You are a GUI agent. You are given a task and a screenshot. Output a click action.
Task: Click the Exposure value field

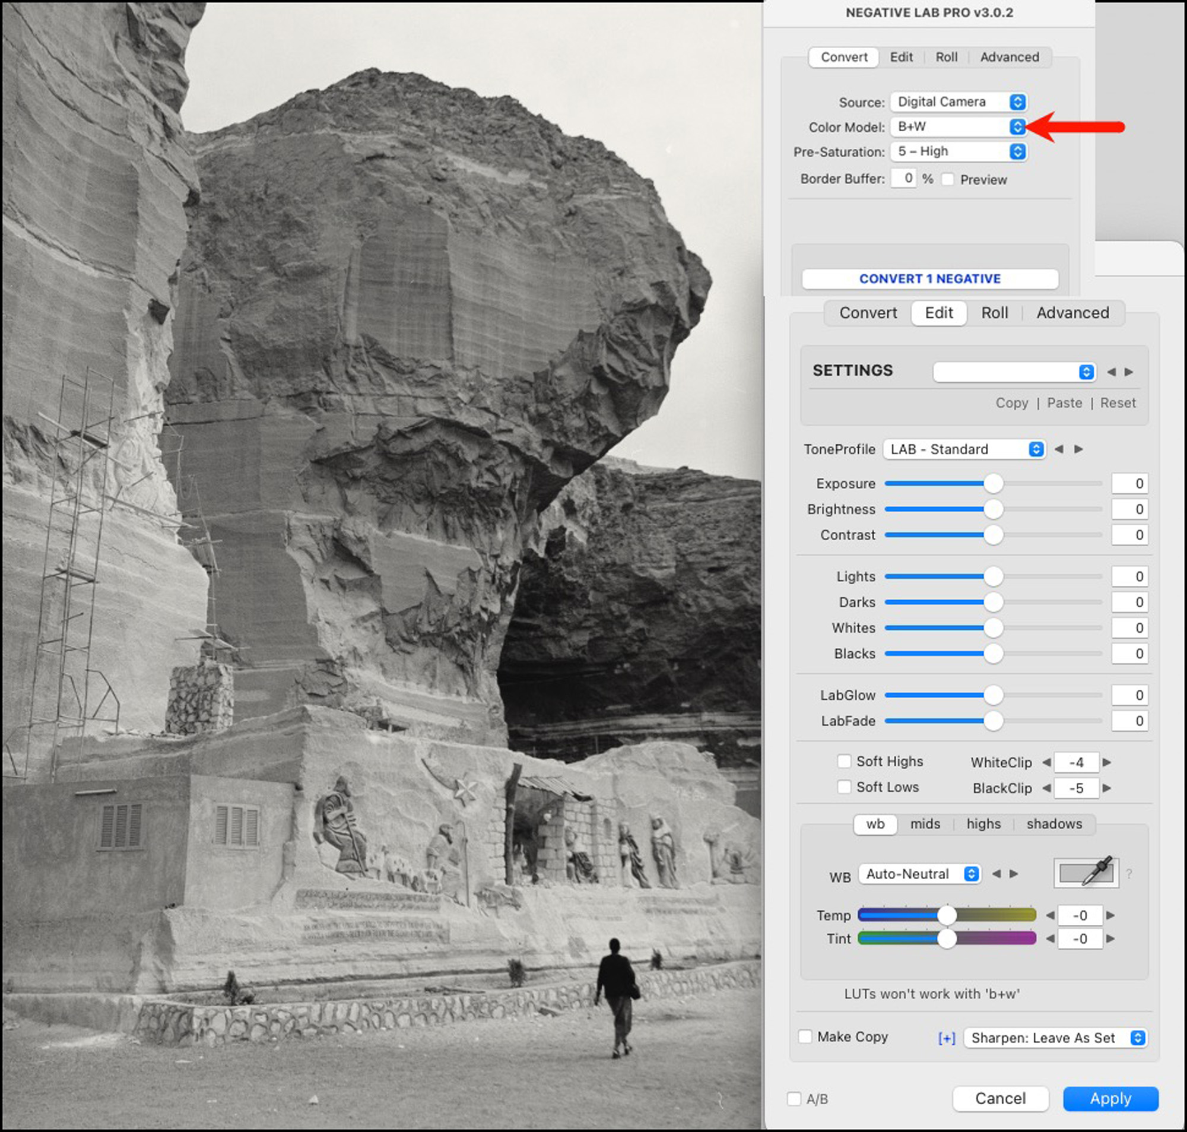[x=1129, y=483]
